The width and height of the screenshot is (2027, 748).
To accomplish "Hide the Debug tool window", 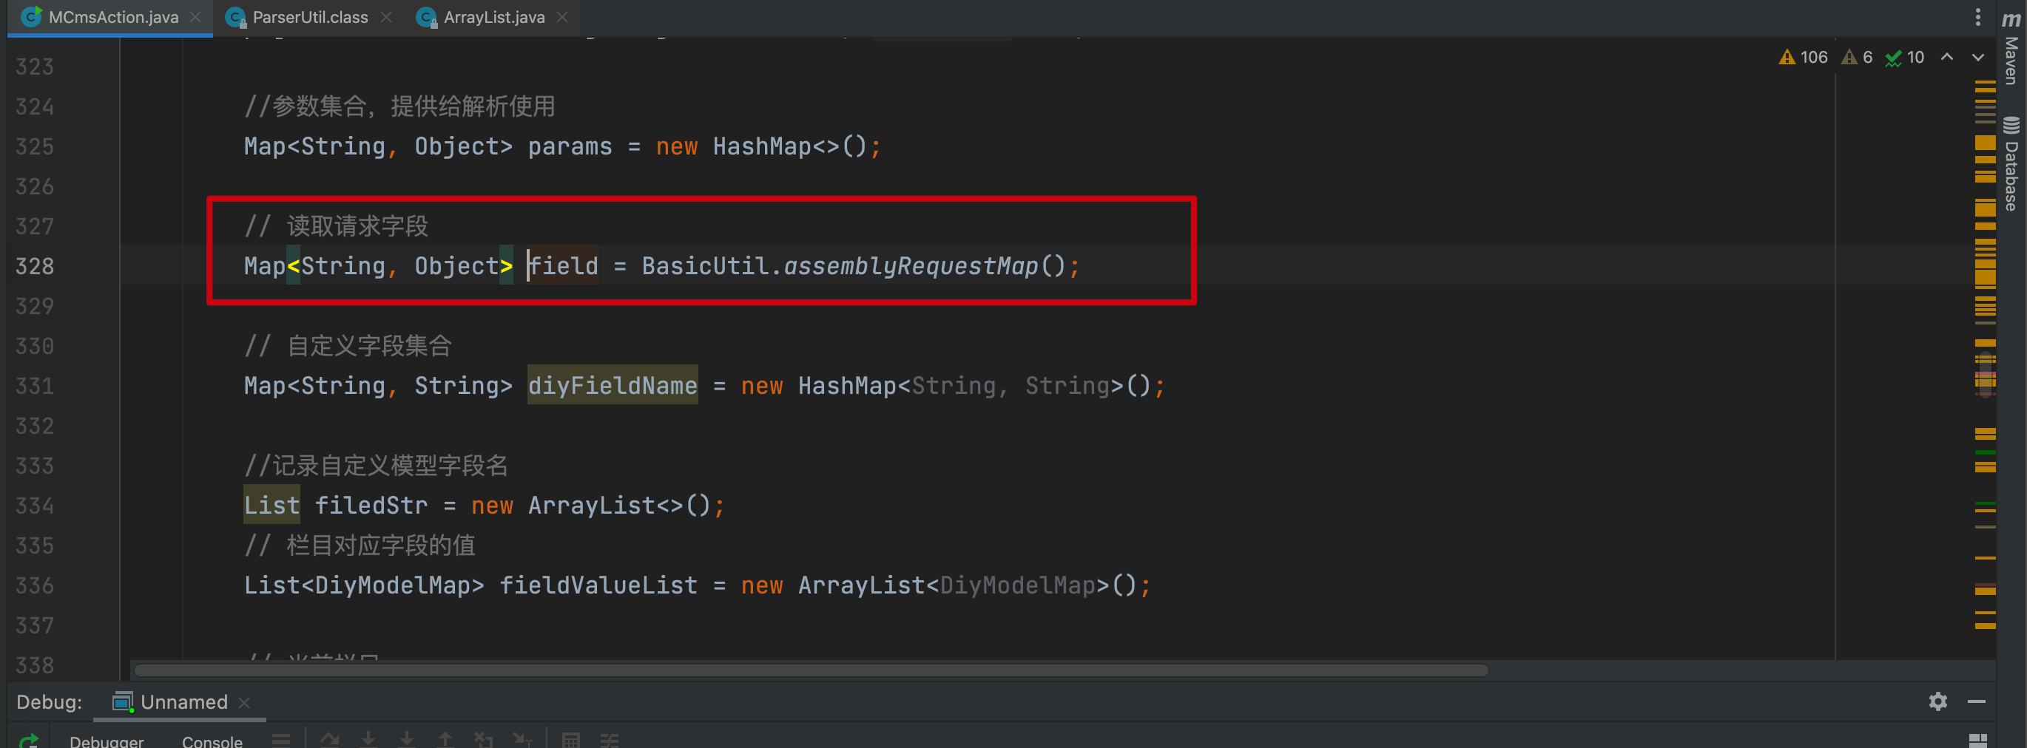I will [1976, 701].
